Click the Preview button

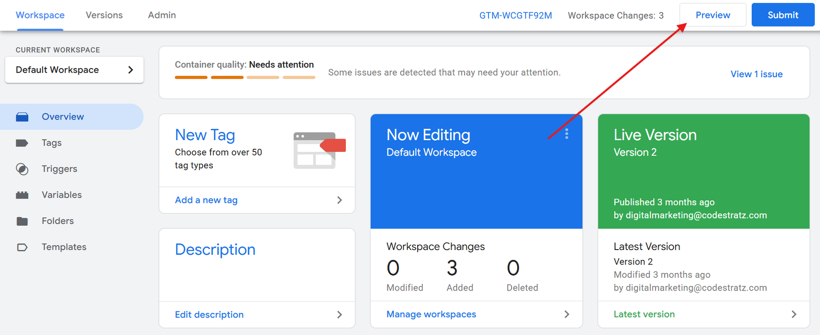pyautogui.click(x=713, y=15)
